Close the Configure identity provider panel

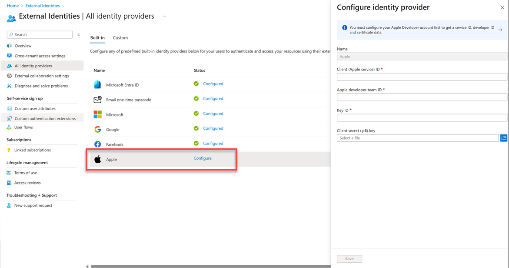pyautogui.click(x=502, y=7)
